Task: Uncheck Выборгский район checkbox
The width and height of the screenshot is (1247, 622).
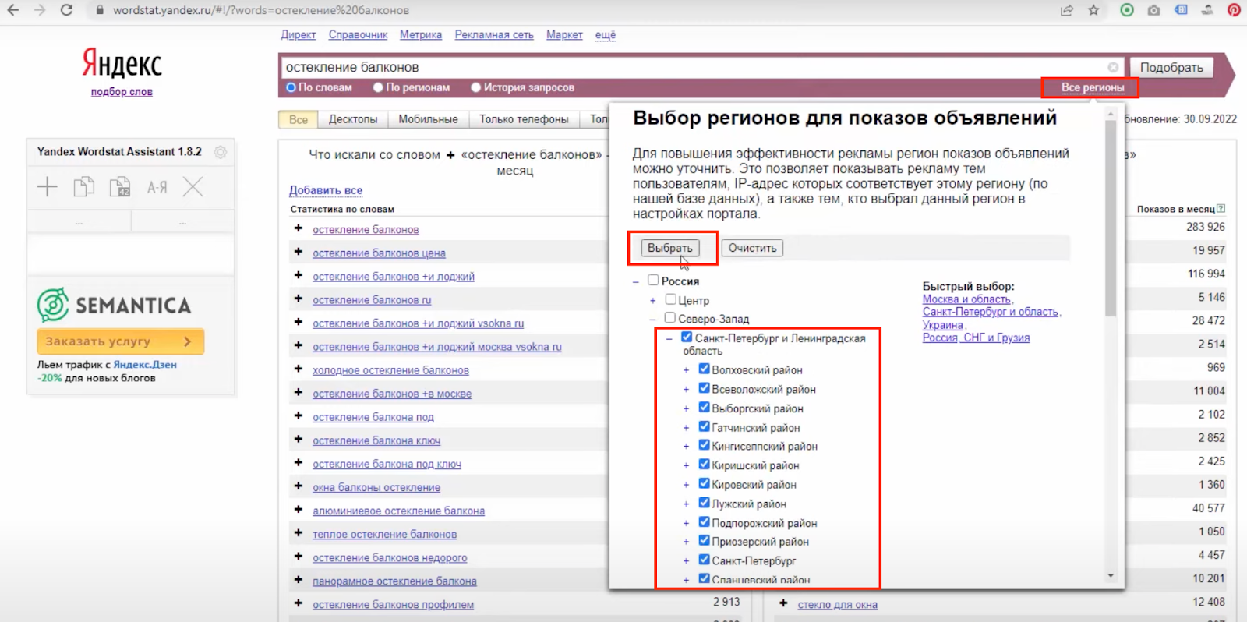Action: coord(704,408)
